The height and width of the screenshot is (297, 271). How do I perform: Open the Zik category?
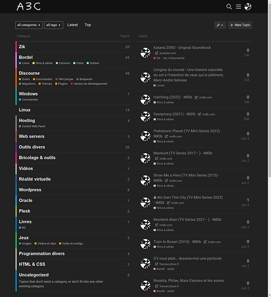[22, 47]
